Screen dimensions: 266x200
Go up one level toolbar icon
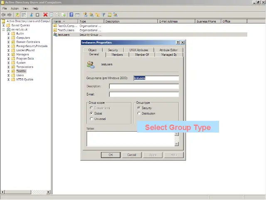coord(17,15)
